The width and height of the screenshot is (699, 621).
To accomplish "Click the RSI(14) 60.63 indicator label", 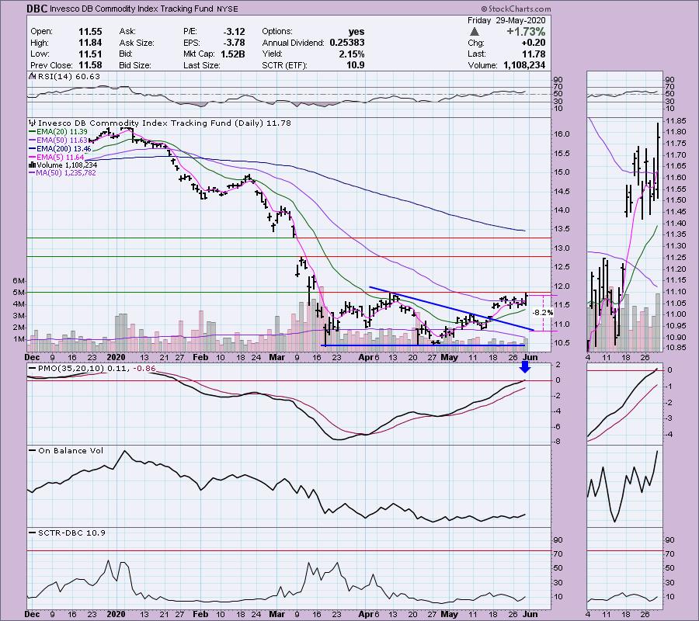I will click(69, 77).
